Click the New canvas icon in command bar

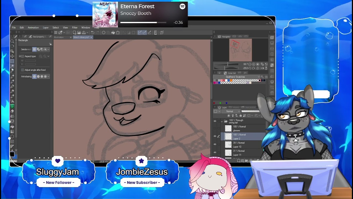pyautogui.click(x=74, y=33)
